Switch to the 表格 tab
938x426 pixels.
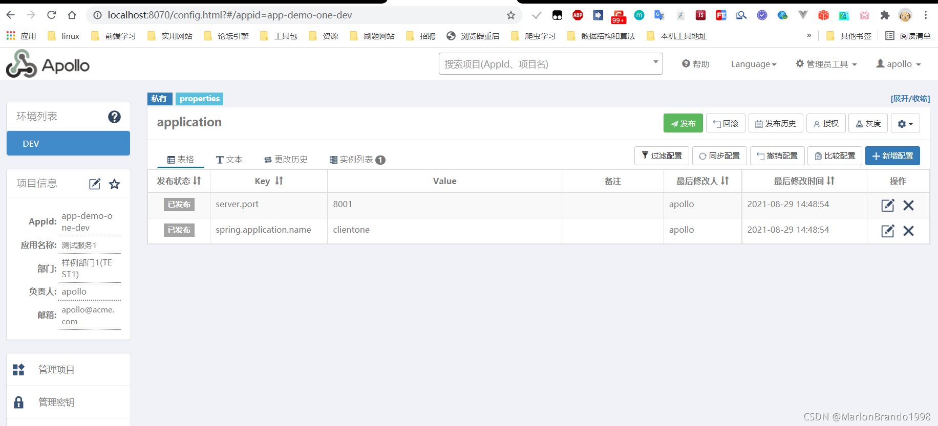coord(181,160)
